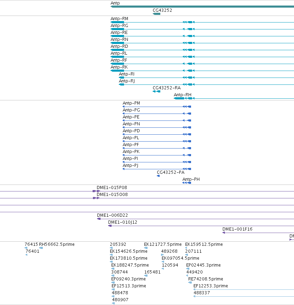Screen dimensions: 294x305
Task: Click the Antp-RI transcript label
Action: 127,74
